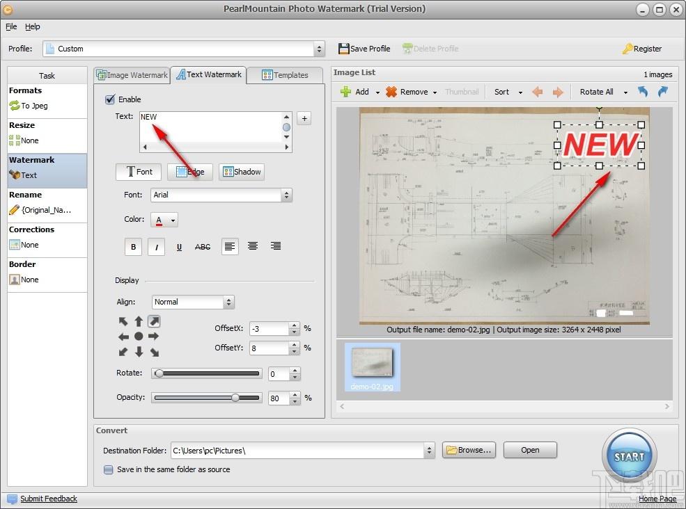Click the Browse... button
686x509 pixels.
pos(469,450)
